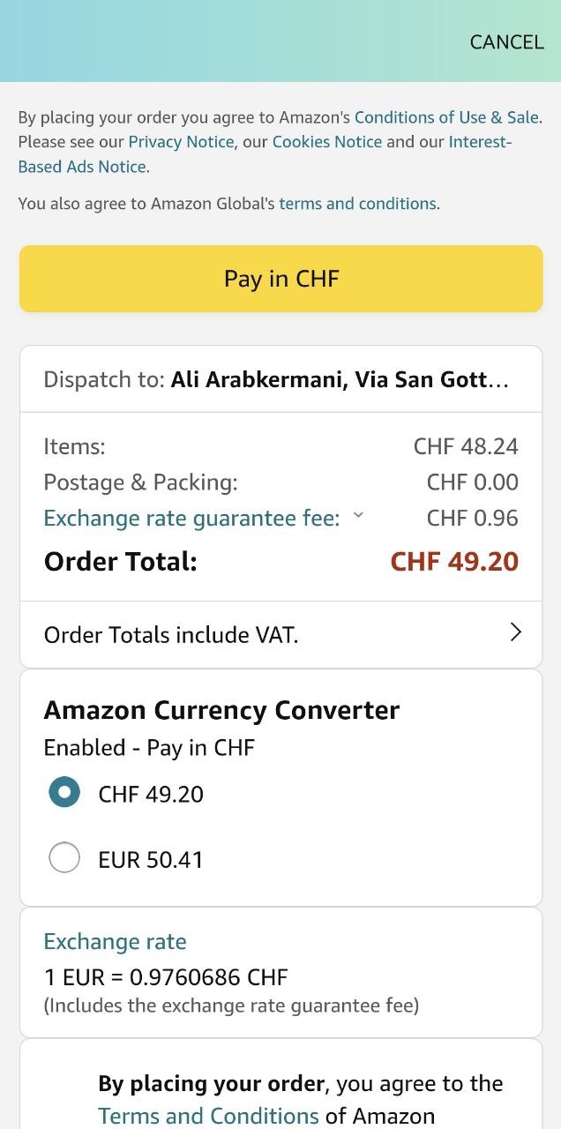This screenshot has width=561, height=1129.
Task: Open the Privacy Notice link
Action: (x=181, y=142)
